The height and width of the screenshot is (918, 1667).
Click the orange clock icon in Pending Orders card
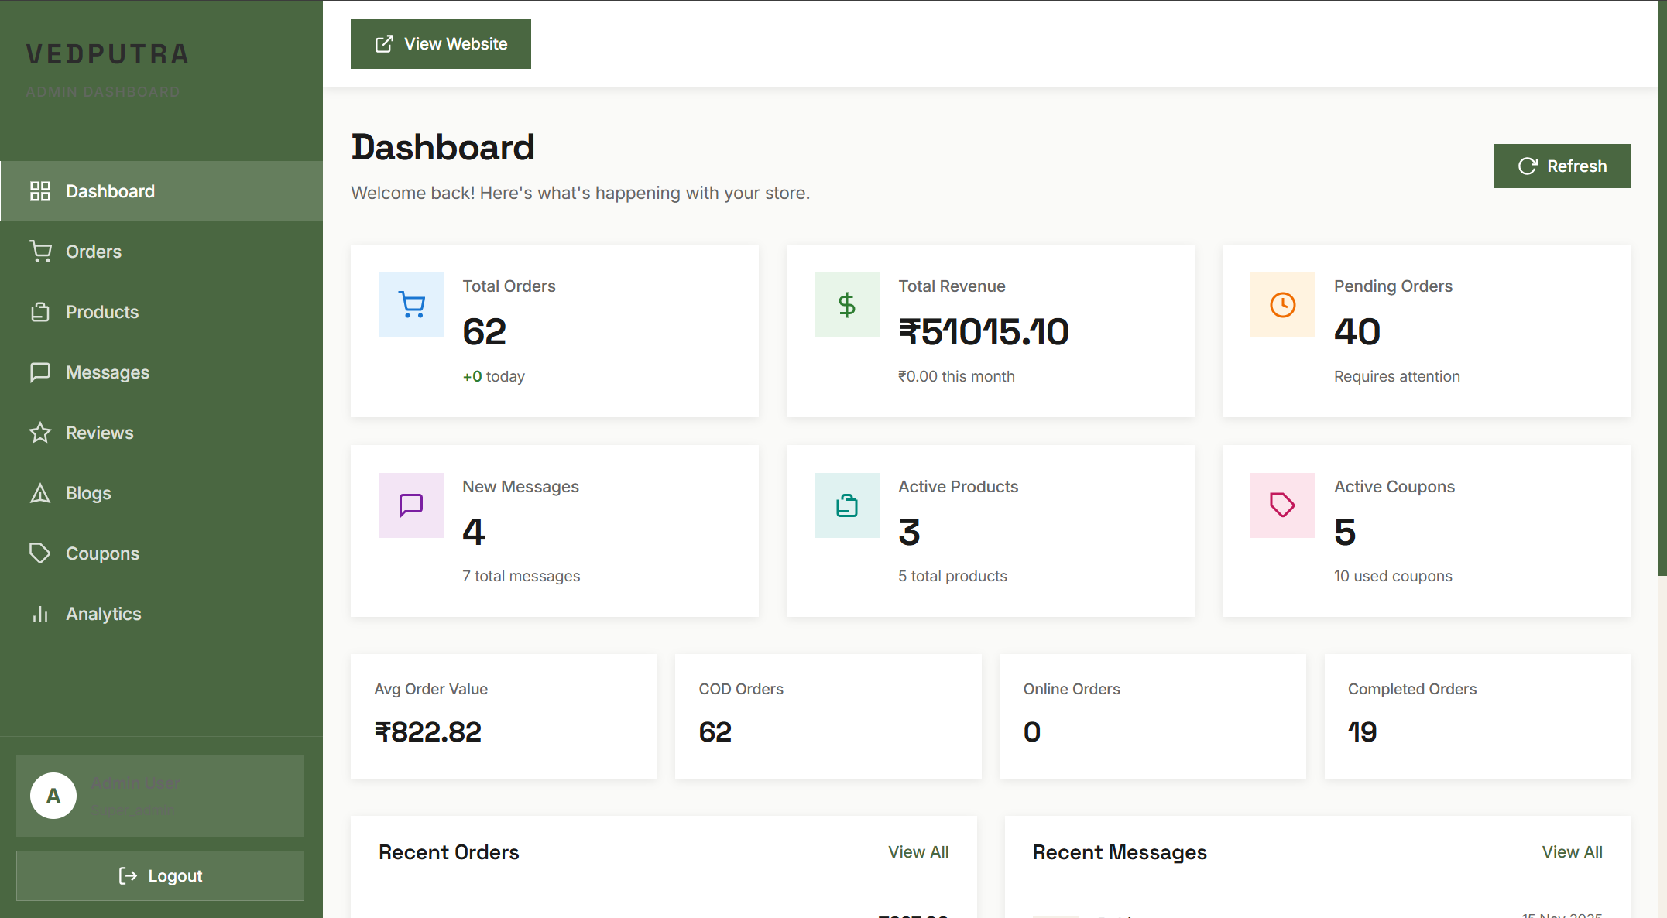coord(1282,305)
